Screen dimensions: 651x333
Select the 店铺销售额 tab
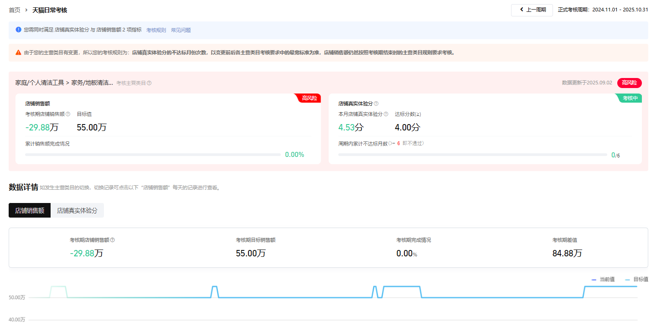point(30,210)
